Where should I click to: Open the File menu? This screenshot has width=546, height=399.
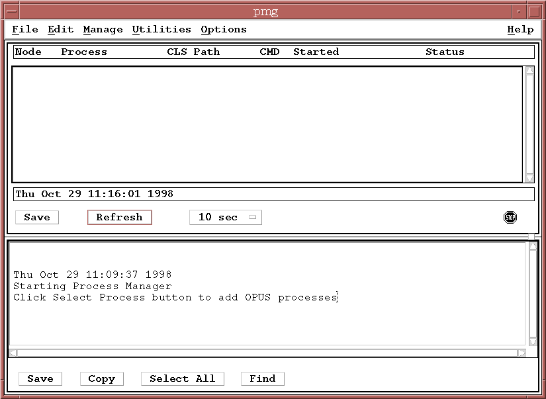[25, 30]
